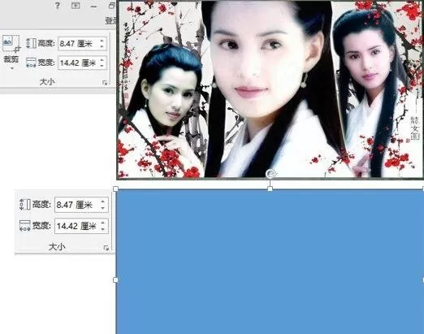
Task: Decrease height in Size group beside blue rectangle
Action: click(102, 208)
